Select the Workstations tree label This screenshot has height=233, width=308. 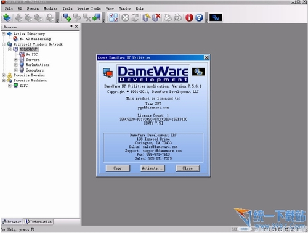pyautogui.click(x=38, y=65)
